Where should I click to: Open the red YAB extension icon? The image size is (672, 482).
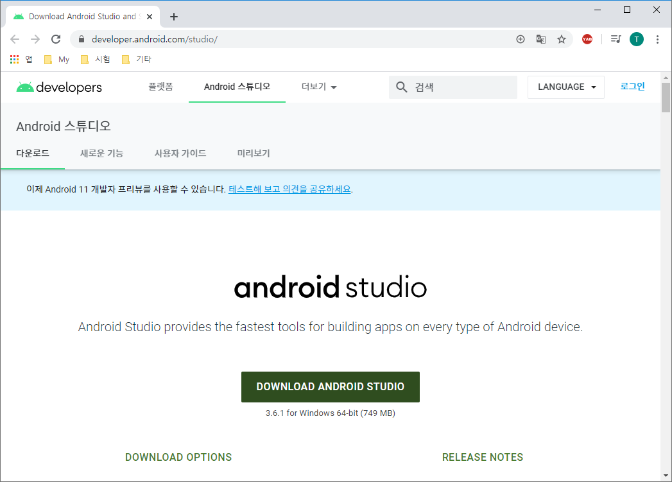click(x=587, y=39)
